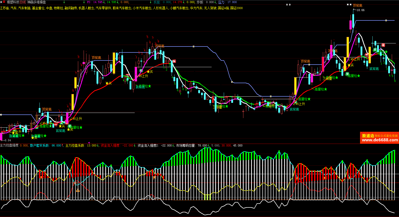Click the 主力控盘强度 indicator title

tap(9, 145)
